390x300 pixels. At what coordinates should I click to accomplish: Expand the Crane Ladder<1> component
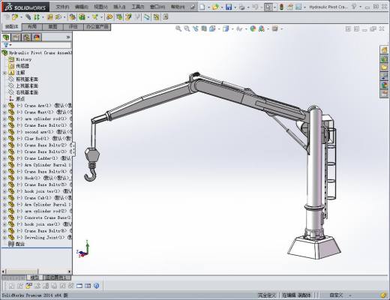click(4, 158)
